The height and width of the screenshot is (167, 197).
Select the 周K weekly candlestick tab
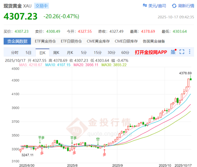(x=56, y=52)
